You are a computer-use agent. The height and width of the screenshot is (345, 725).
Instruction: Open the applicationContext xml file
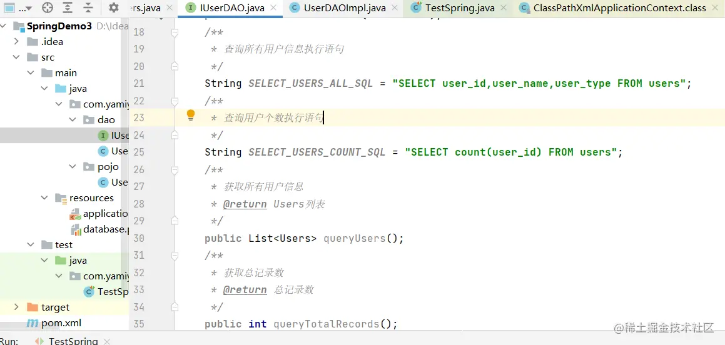(99, 214)
